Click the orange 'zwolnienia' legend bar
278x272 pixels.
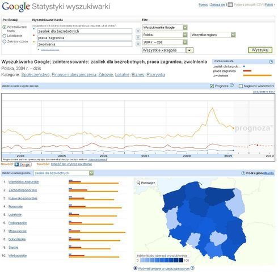click(257, 75)
